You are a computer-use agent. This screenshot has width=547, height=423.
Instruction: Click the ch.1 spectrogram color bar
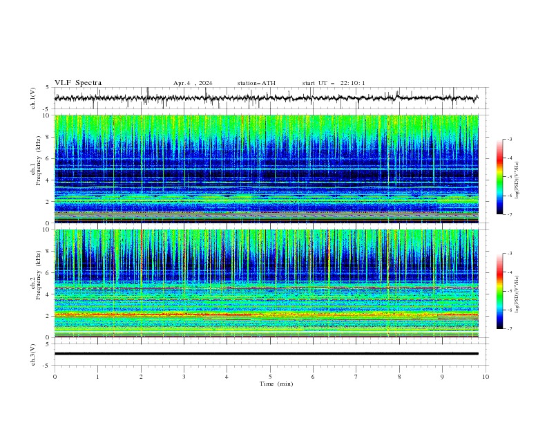coord(500,177)
